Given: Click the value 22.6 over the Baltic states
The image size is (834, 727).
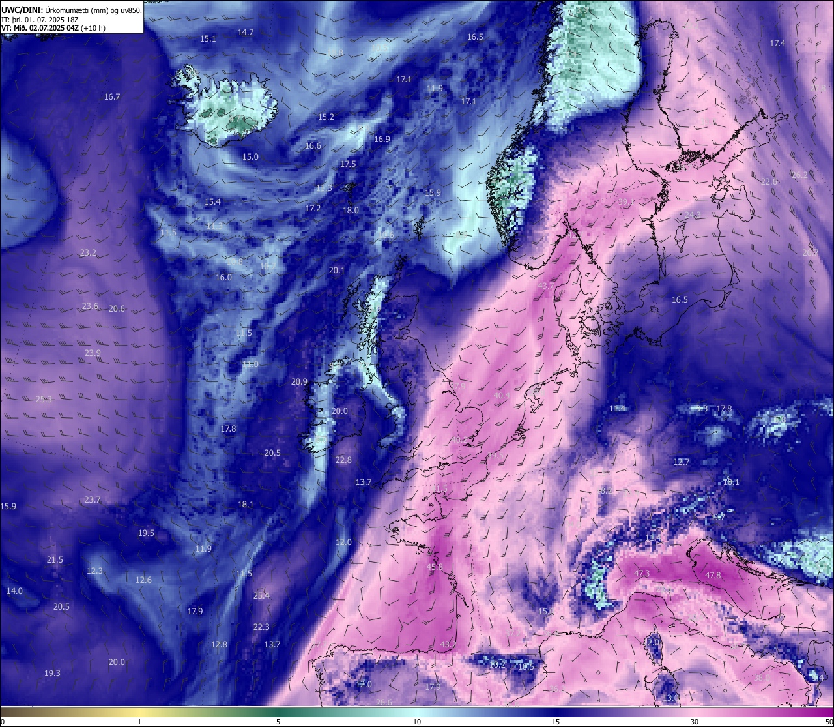Looking at the screenshot, I should (769, 182).
